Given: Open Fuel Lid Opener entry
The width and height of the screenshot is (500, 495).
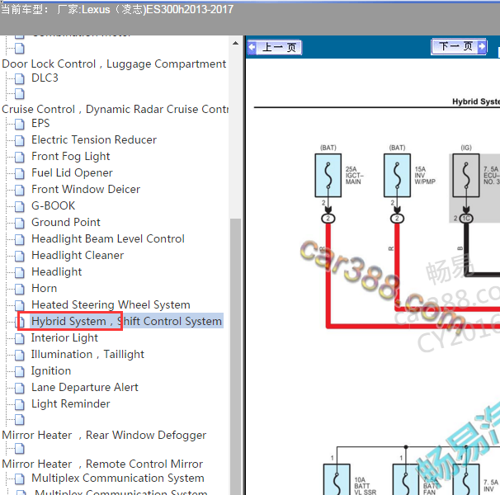Looking at the screenshot, I should [72, 173].
